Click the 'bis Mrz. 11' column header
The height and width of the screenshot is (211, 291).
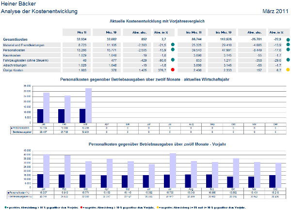[x=192, y=32]
